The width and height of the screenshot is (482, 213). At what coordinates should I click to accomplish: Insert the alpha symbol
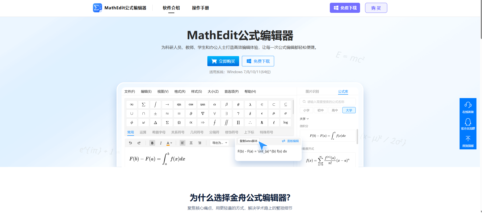[214, 104]
